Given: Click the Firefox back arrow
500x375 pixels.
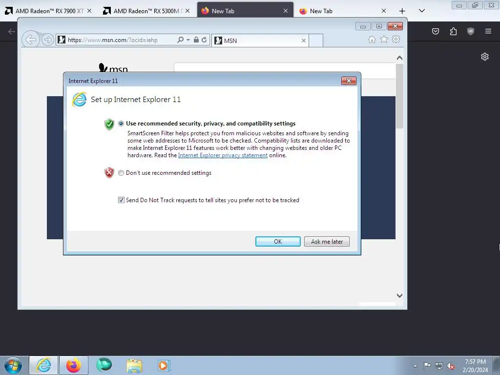Looking at the screenshot, I should (x=12, y=31).
